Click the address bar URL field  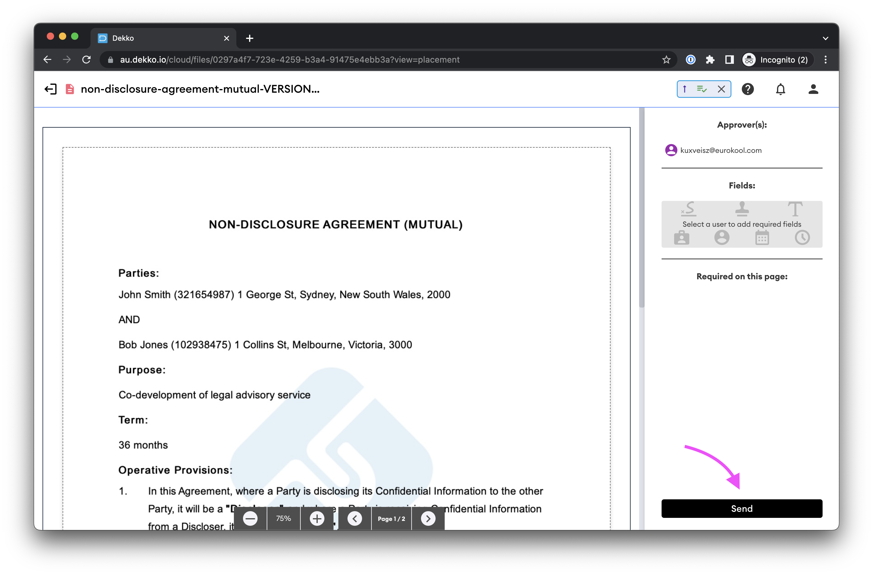coord(389,60)
